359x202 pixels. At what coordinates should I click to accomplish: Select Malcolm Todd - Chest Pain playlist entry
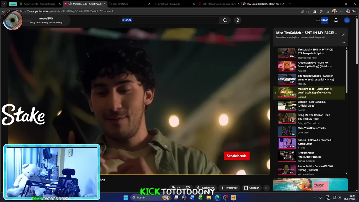pos(309,93)
